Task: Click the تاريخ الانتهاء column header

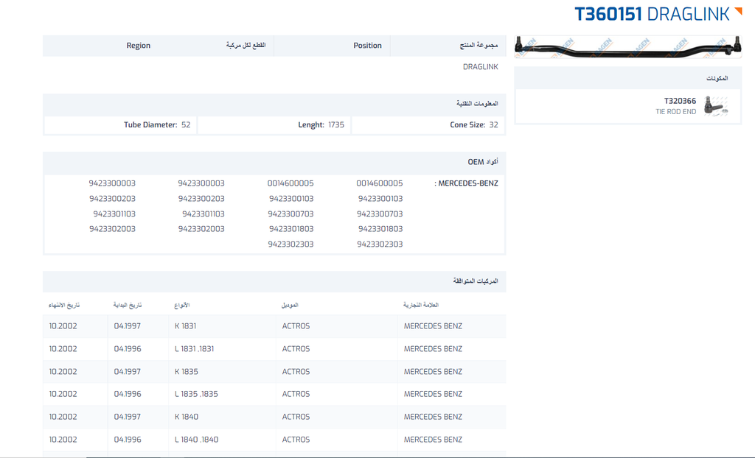Action: pyautogui.click(x=64, y=305)
